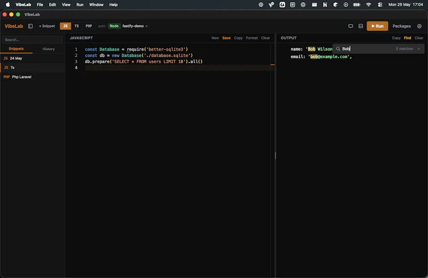Switch to vertical layout icon
Viewport: 428px width, 278px height.
(361, 26)
